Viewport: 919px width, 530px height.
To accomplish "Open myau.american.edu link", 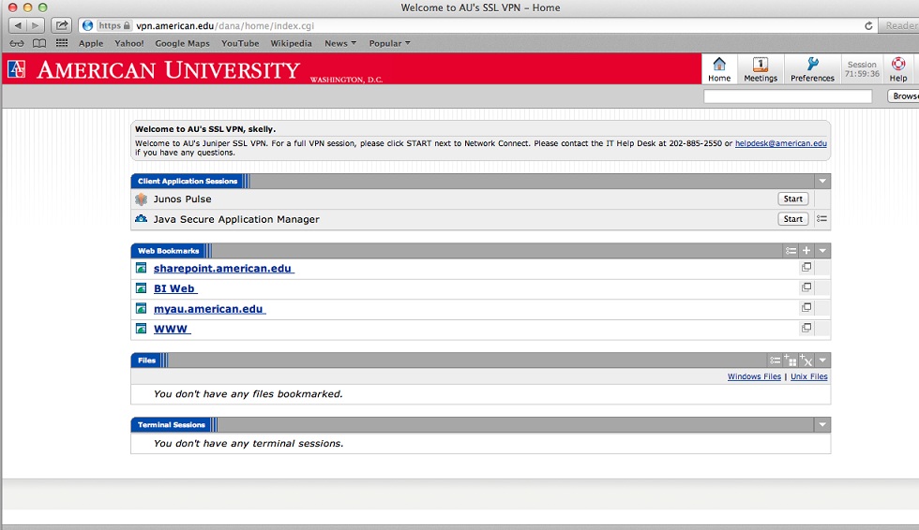I will pyautogui.click(x=209, y=309).
